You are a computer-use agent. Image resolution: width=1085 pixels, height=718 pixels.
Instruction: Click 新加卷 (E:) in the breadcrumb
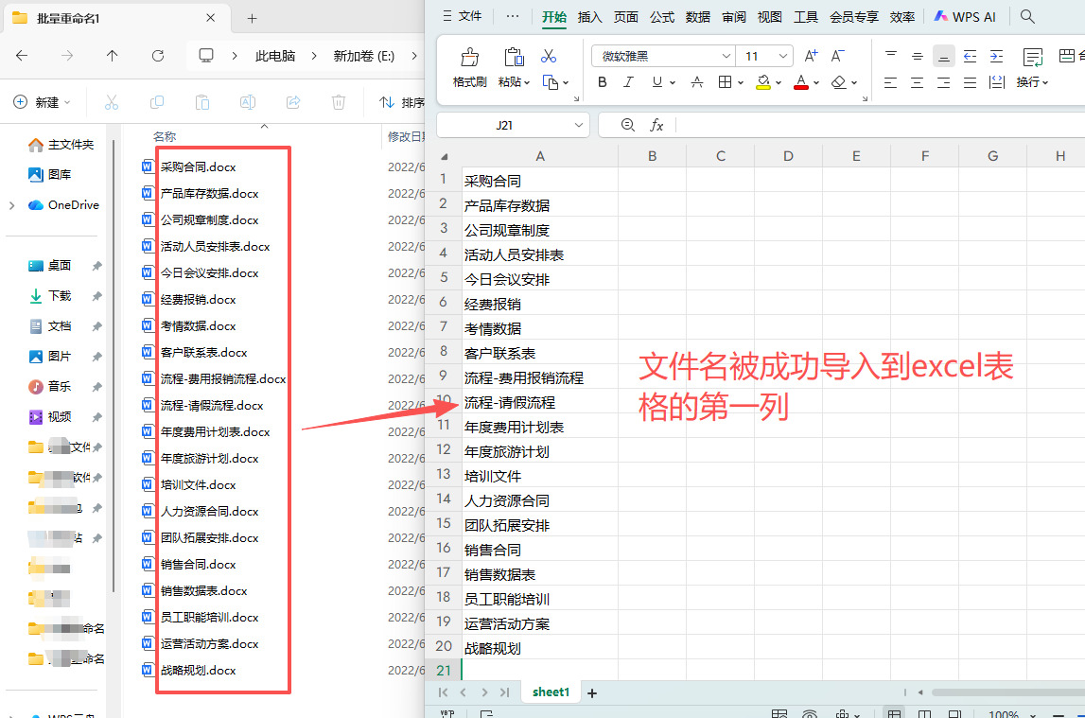(364, 55)
